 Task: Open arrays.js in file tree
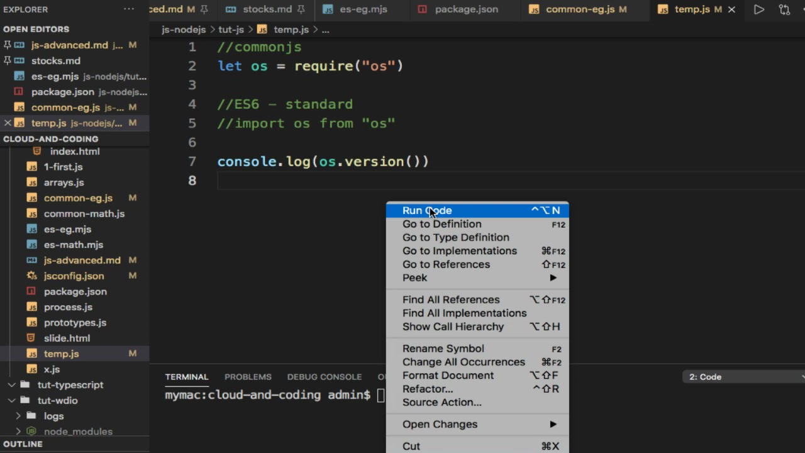pyautogui.click(x=64, y=182)
